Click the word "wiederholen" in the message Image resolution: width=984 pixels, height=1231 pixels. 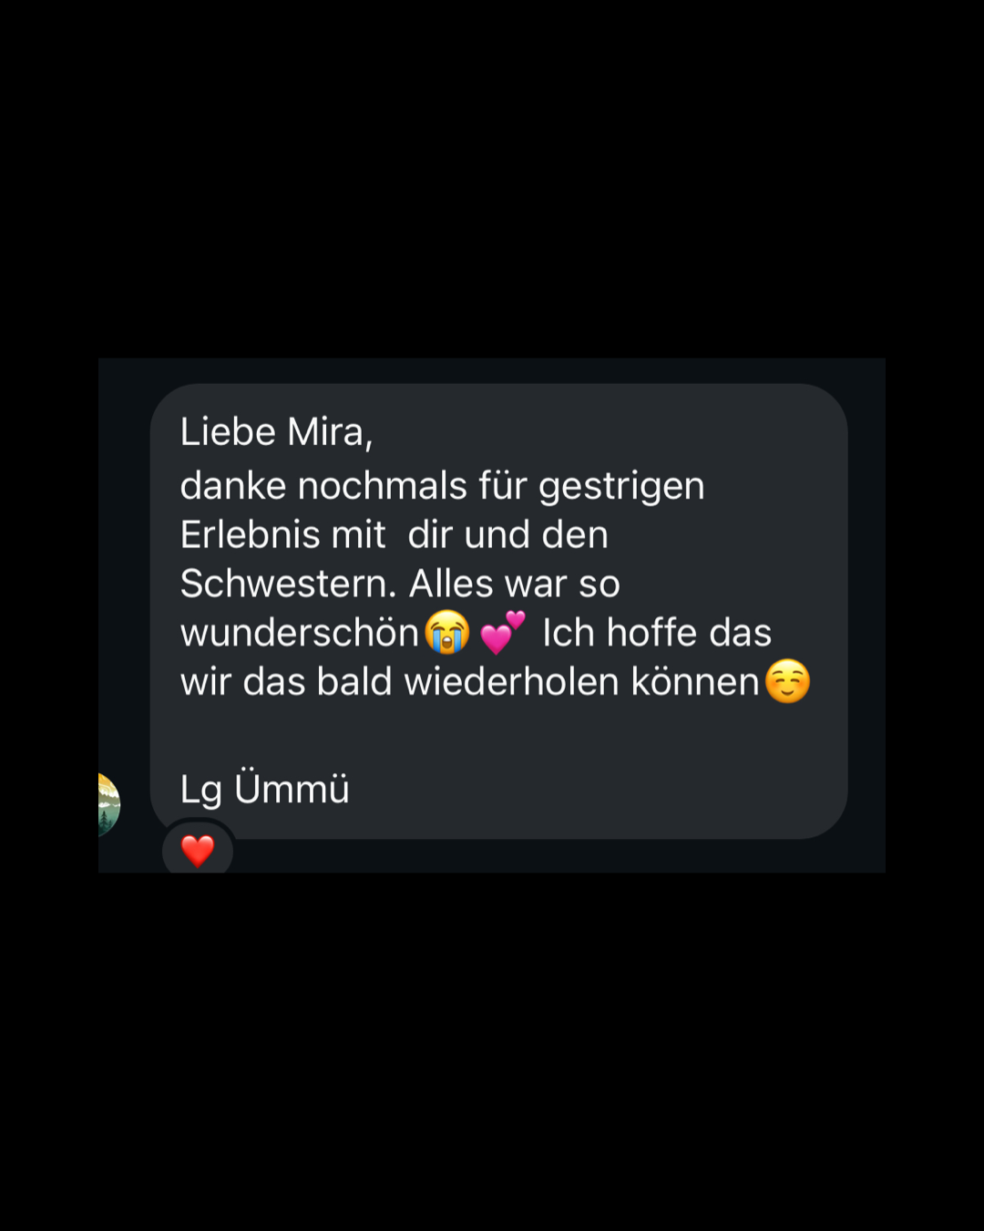point(511,682)
